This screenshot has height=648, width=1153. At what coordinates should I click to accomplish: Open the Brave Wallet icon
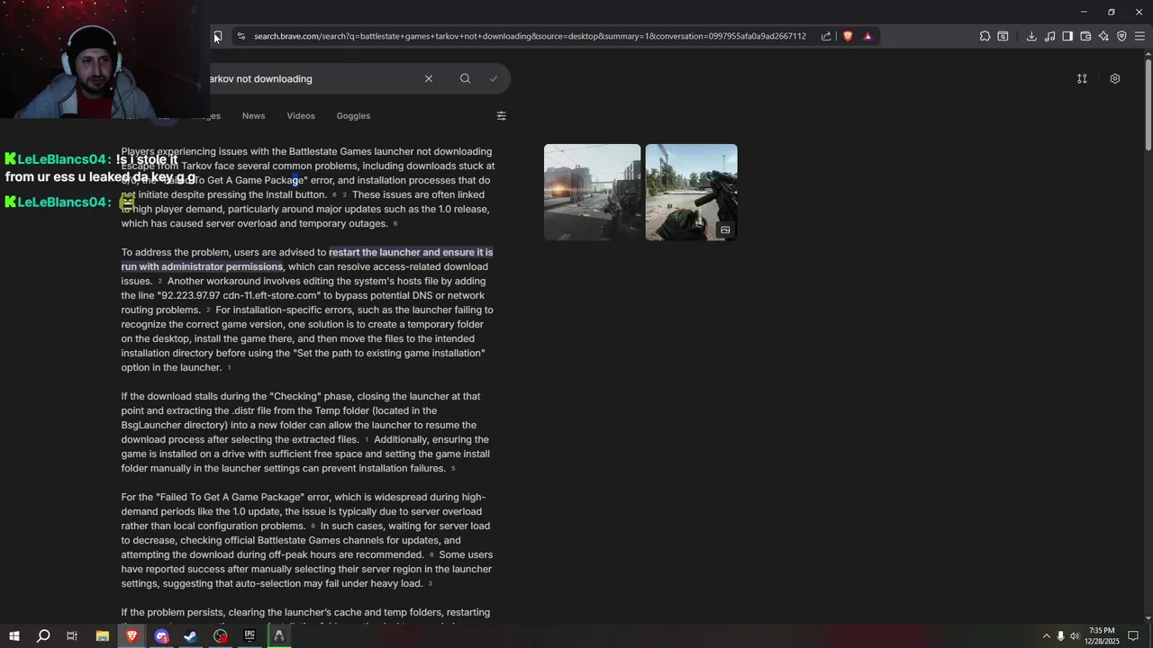coord(1085,36)
